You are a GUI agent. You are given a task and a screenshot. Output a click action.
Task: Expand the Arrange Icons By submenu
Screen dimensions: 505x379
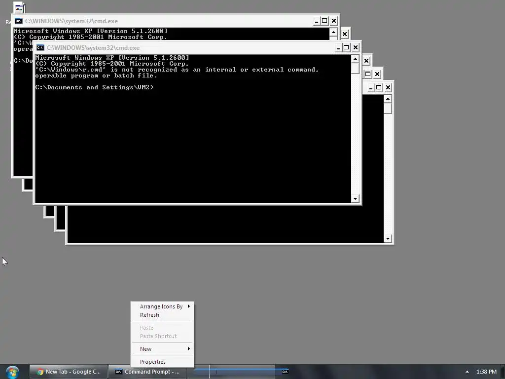point(163,306)
